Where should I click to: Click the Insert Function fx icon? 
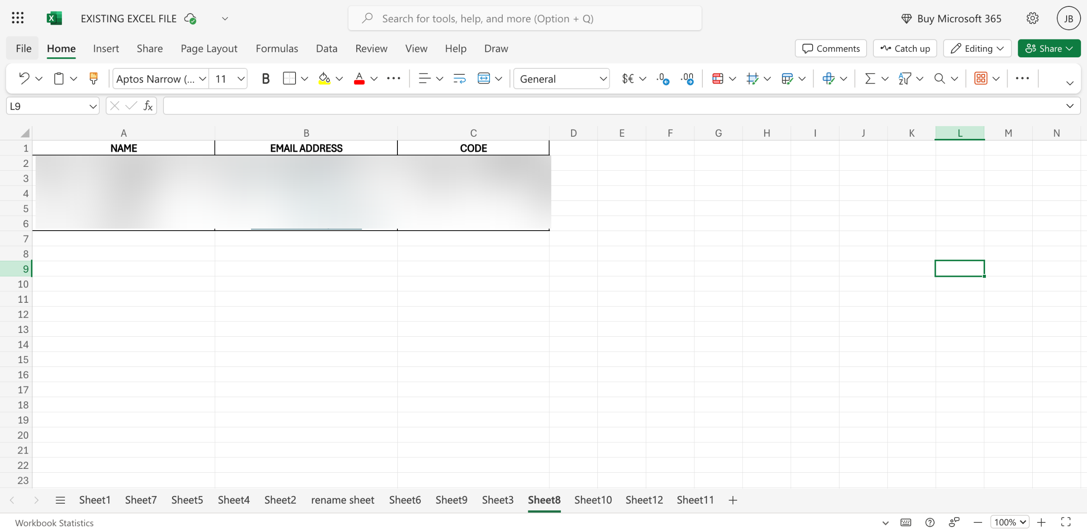[x=148, y=106]
